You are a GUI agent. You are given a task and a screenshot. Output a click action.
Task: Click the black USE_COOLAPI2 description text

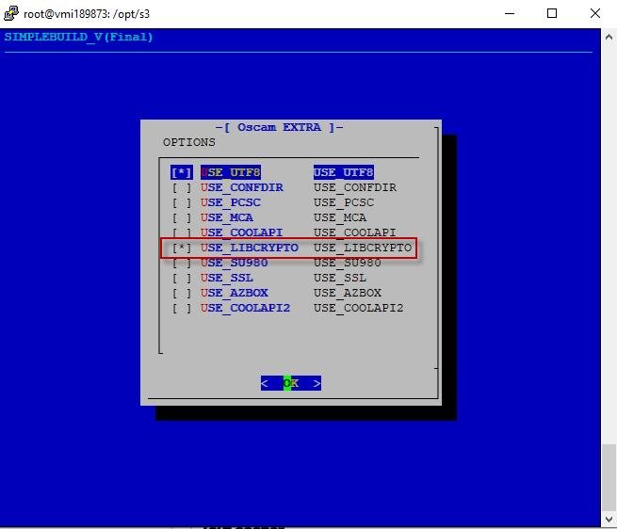[x=359, y=308]
